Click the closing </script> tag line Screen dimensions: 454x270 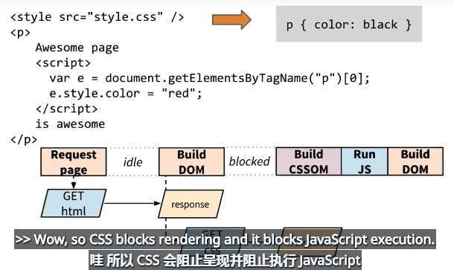(66, 109)
